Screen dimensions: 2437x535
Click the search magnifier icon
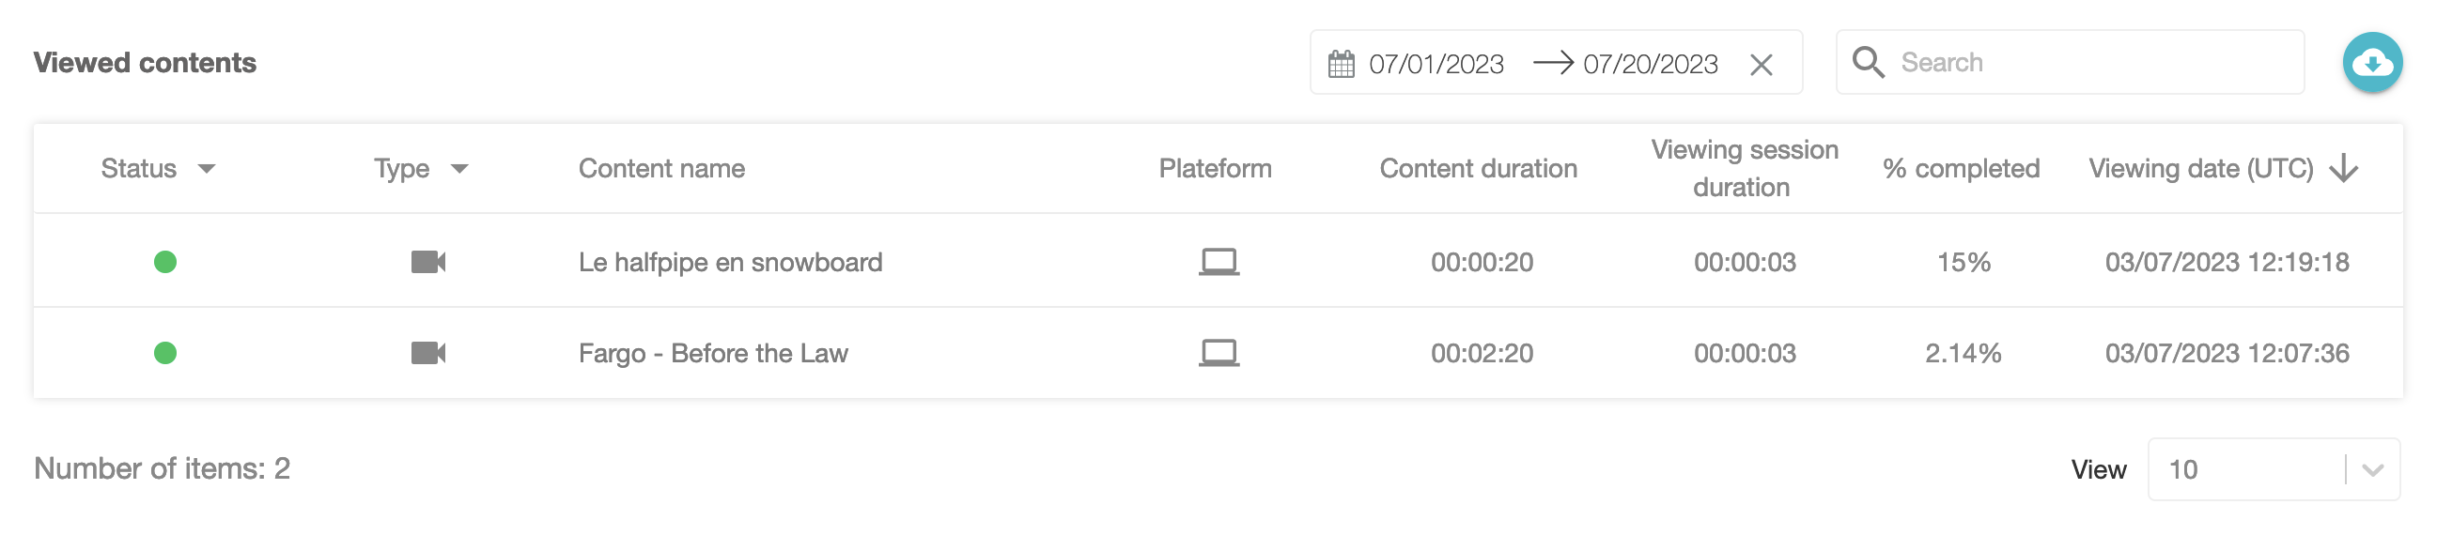click(1868, 62)
